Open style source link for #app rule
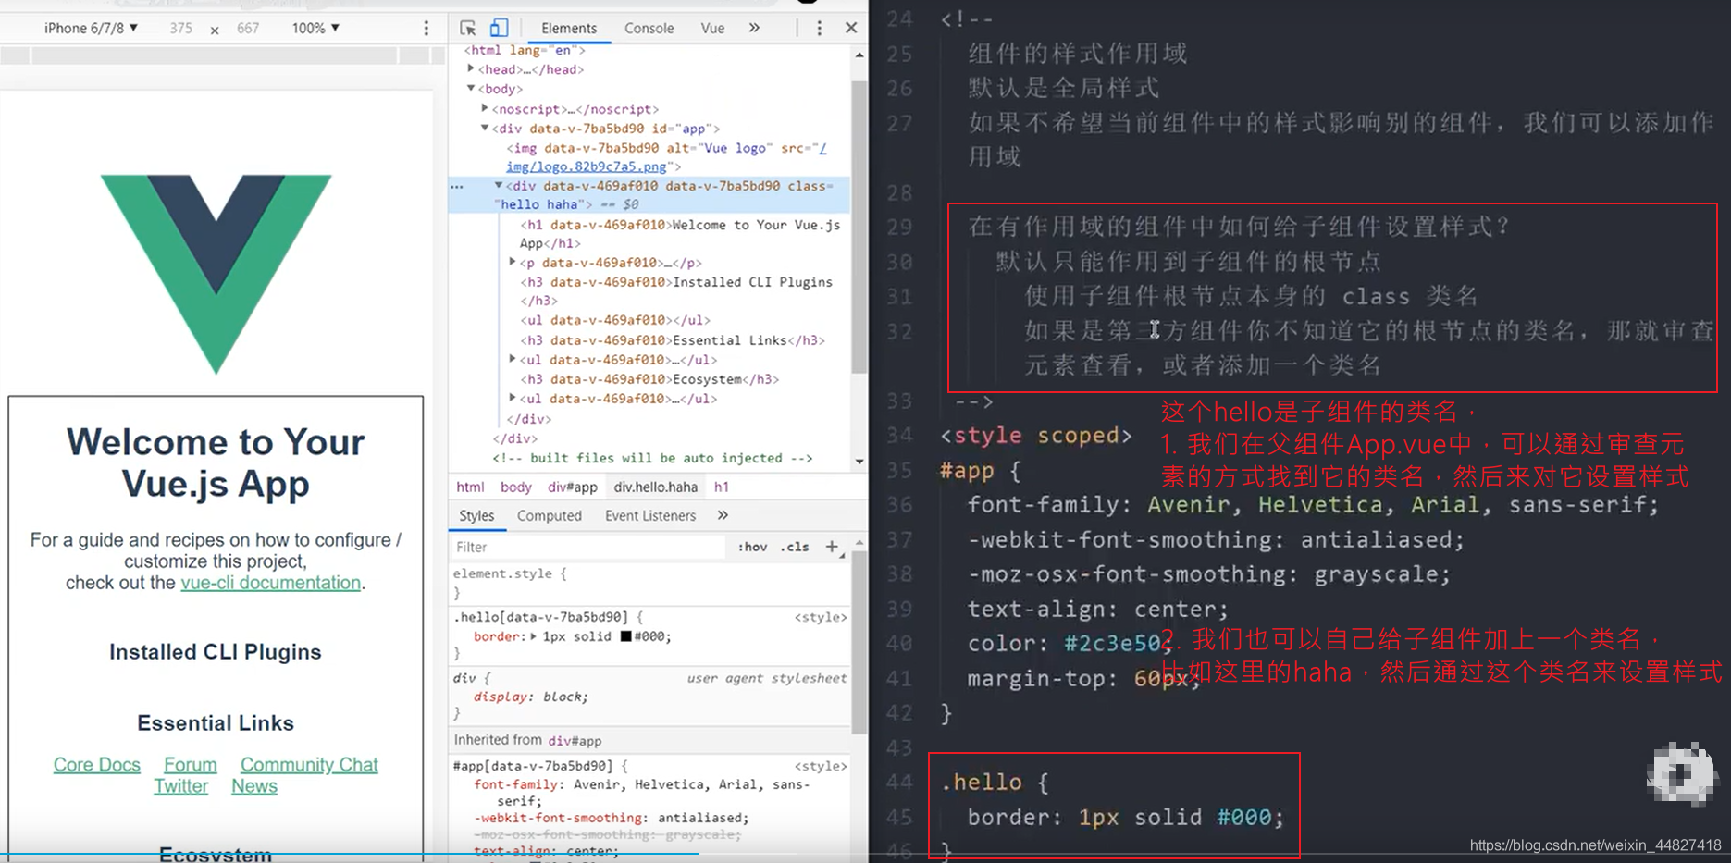Image resolution: width=1731 pixels, height=863 pixels. (821, 766)
